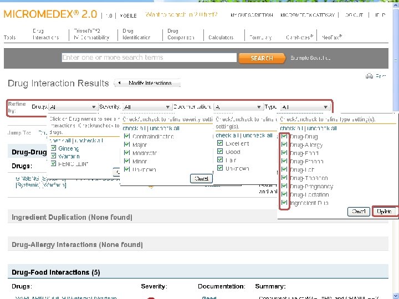Uncheck Ingredient Duplication type checkbox

(x=284, y=203)
